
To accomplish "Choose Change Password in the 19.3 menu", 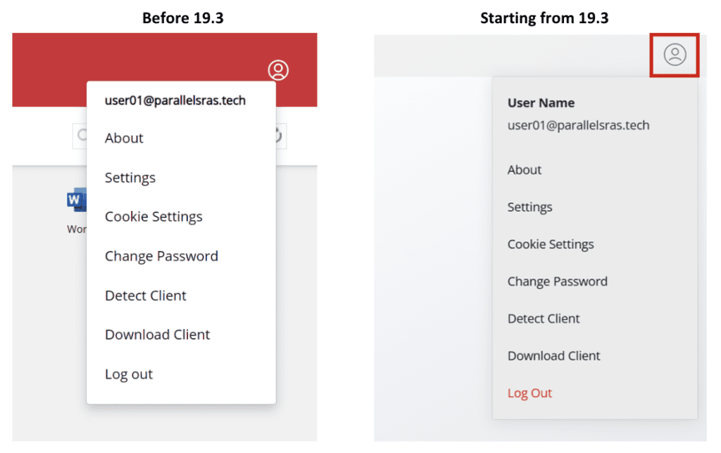I will [x=557, y=281].
